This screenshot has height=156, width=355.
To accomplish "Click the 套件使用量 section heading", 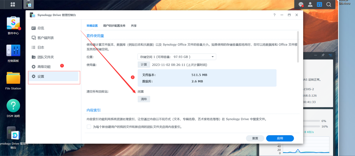I will 95,36.
